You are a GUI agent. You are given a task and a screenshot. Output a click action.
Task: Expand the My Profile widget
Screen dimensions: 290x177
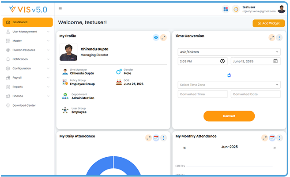[163, 37]
